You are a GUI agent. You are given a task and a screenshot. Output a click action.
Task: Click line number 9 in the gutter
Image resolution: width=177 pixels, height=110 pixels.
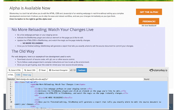tap(11, 100)
